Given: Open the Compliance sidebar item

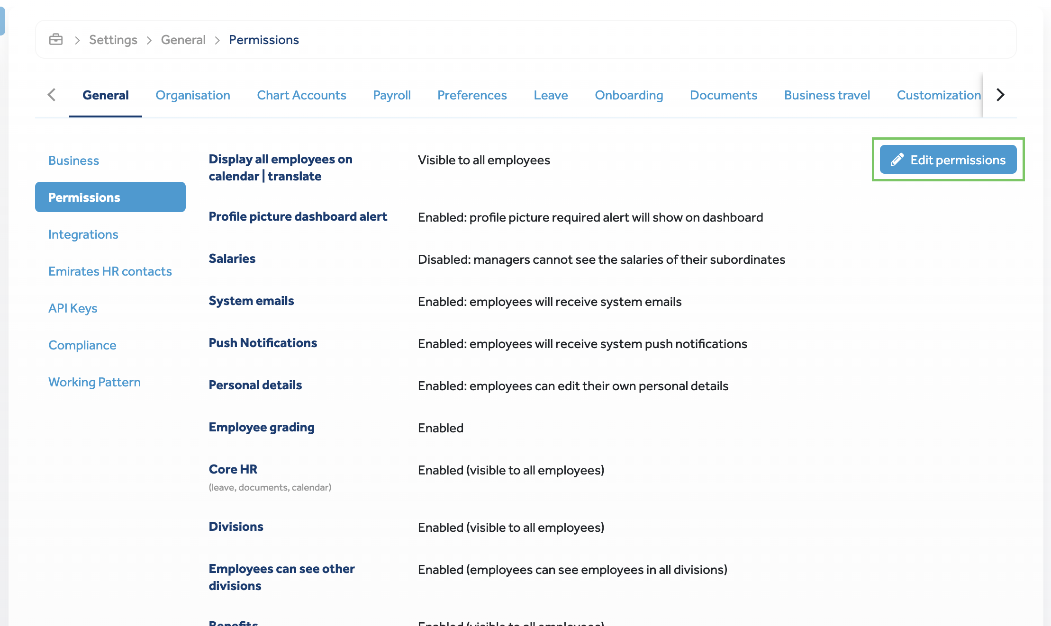Looking at the screenshot, I should 82,345.
